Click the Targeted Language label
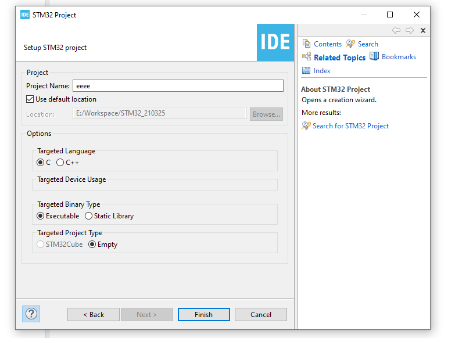This screenshot has height=338, width=455. coord(66,151)
